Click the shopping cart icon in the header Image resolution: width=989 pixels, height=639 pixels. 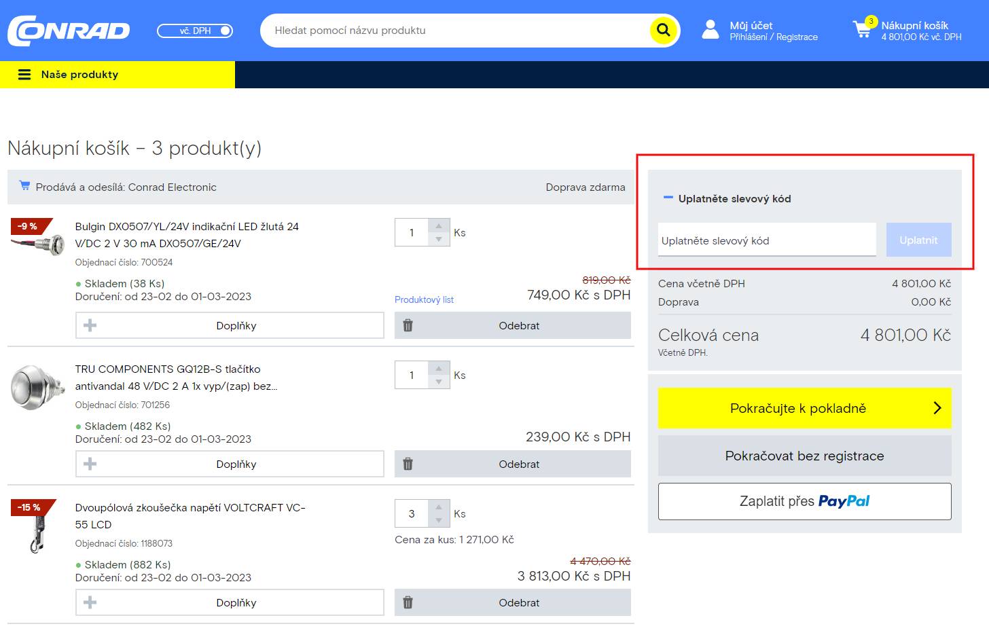[861, 30]
